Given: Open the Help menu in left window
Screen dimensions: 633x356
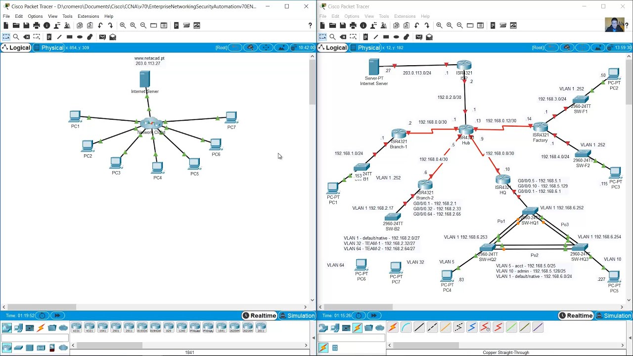Looking at the screenshot, I should 109,16.
